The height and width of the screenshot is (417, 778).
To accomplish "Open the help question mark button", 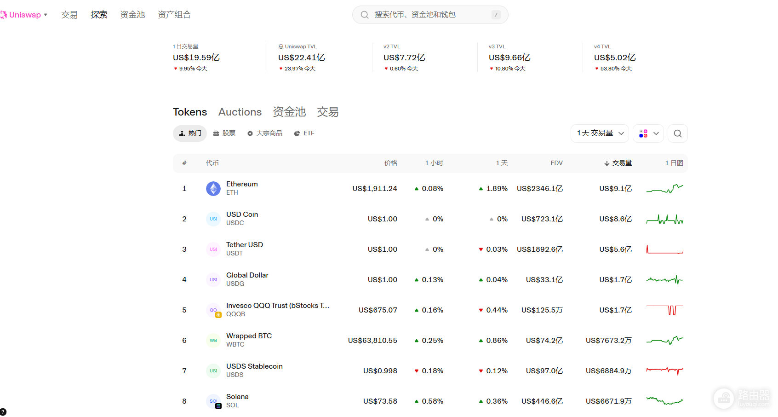I will tap(3, 412).
